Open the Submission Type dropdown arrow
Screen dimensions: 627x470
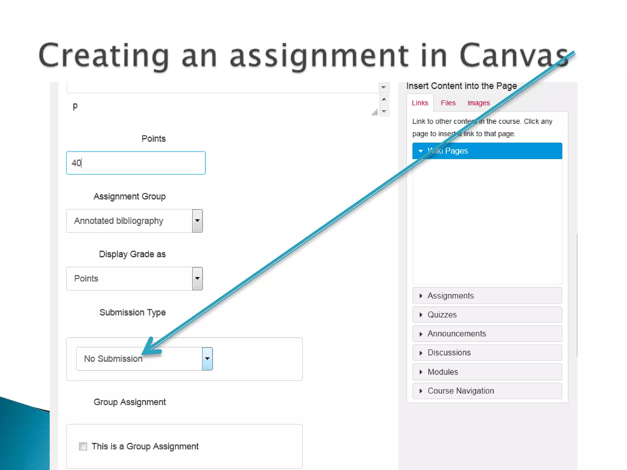tap(207, 359)
